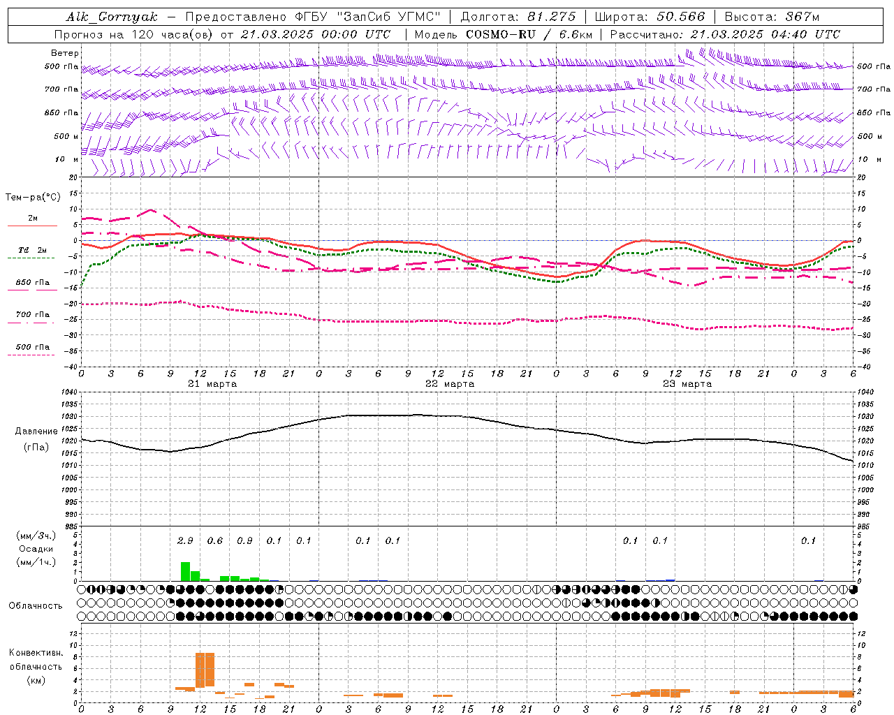Click the 'Осадки' precipitation label
Viewport: 894px width, 715px height.
(36, 549)
